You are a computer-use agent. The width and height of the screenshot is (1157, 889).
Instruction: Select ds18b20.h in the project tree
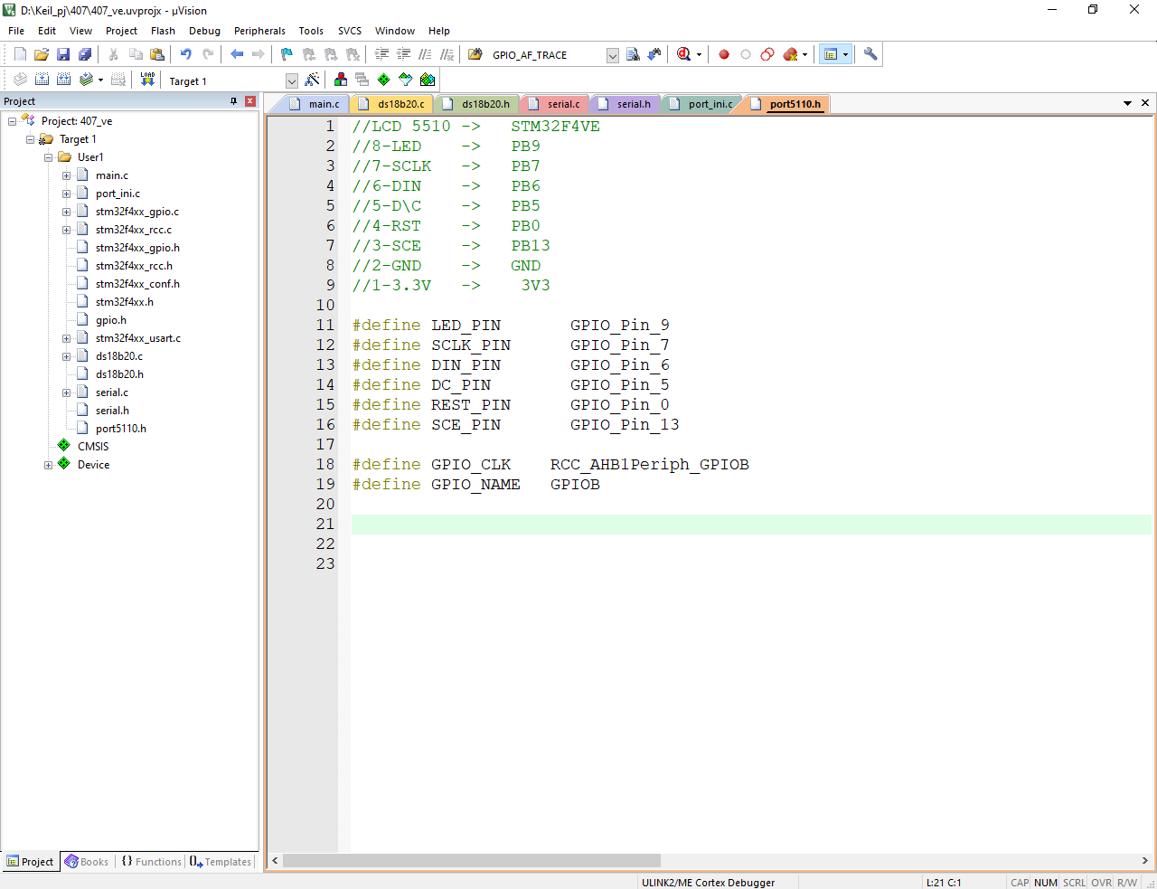pos(119,374)
